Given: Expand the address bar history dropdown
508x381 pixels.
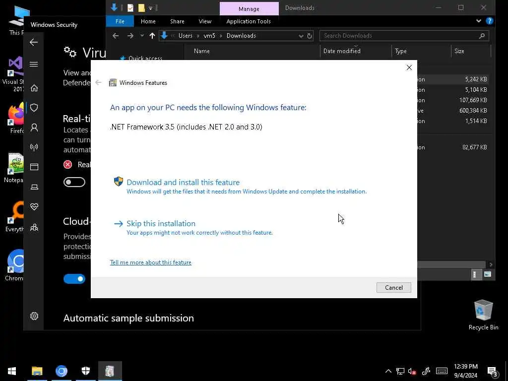Looking at the screenshot, I should point(301,36).
